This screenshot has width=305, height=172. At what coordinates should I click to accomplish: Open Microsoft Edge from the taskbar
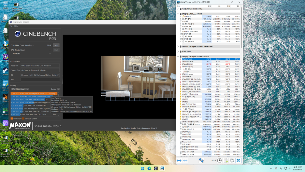pyautogui.click(x=149, y=168)
